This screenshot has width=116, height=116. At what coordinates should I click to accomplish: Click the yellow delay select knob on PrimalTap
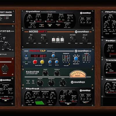click(42, 62)
